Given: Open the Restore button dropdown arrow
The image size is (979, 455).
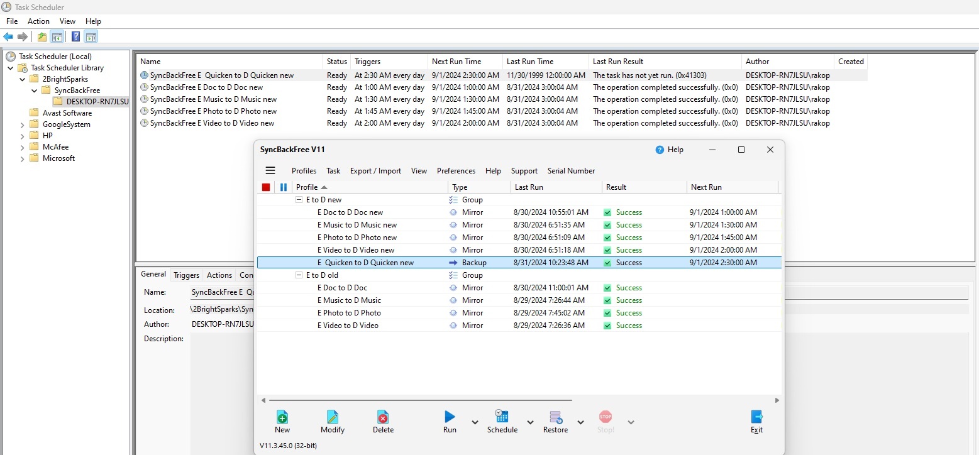Looking at the screenshot, I should tap(581, 422).
